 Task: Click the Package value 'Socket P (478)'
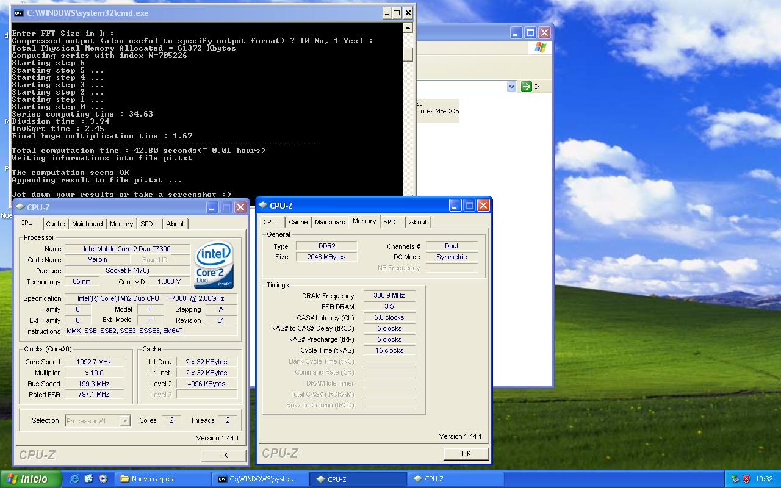coord(127,270)
